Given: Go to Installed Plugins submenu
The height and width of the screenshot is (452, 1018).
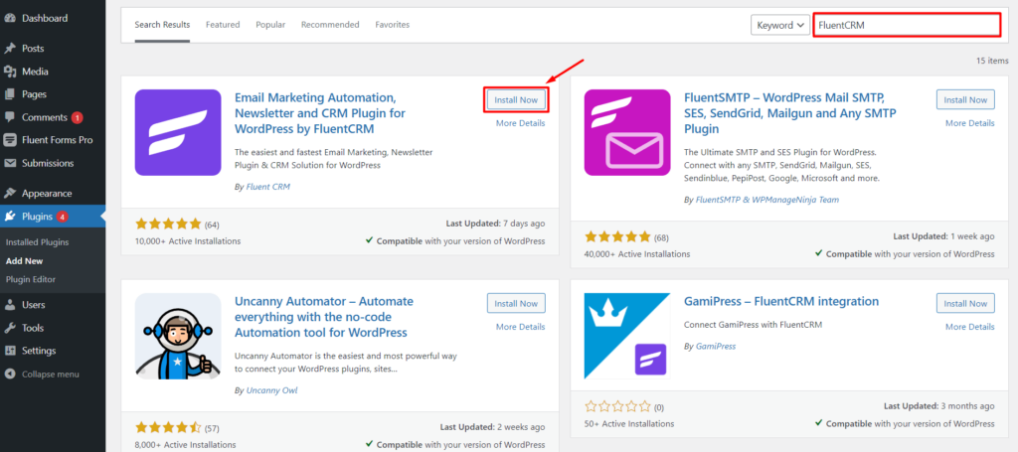Looking at the screenshot, I should (37, 242).
